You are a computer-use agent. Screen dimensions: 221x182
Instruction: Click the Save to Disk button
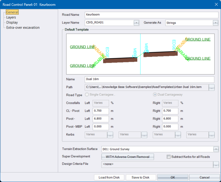(x=140, y=177)
